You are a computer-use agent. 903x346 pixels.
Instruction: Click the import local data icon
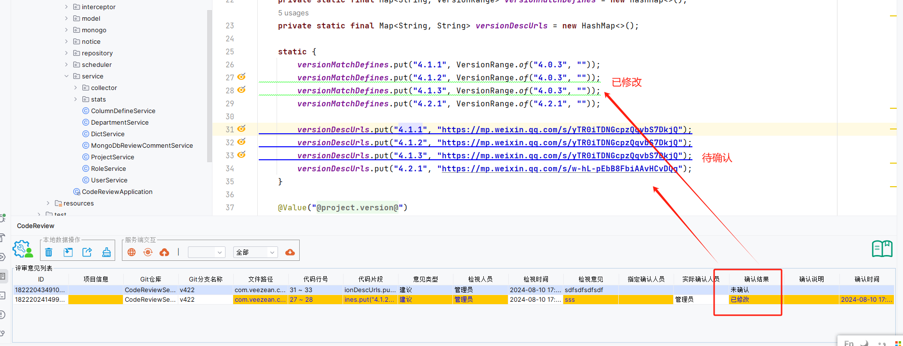pyautogui.click(x=68, y=252)
